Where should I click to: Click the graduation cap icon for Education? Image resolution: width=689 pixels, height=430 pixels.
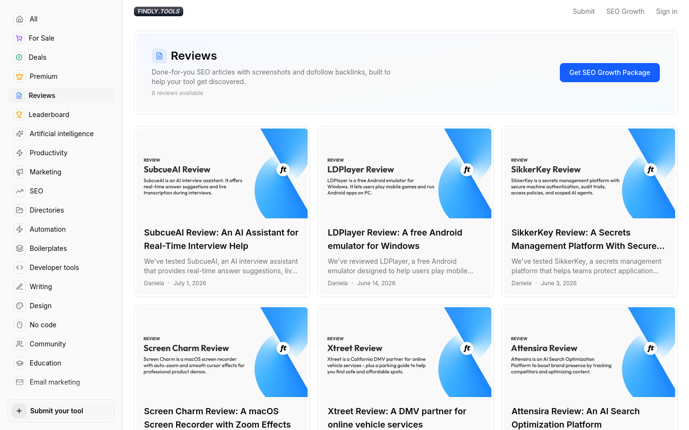(20, 363)
